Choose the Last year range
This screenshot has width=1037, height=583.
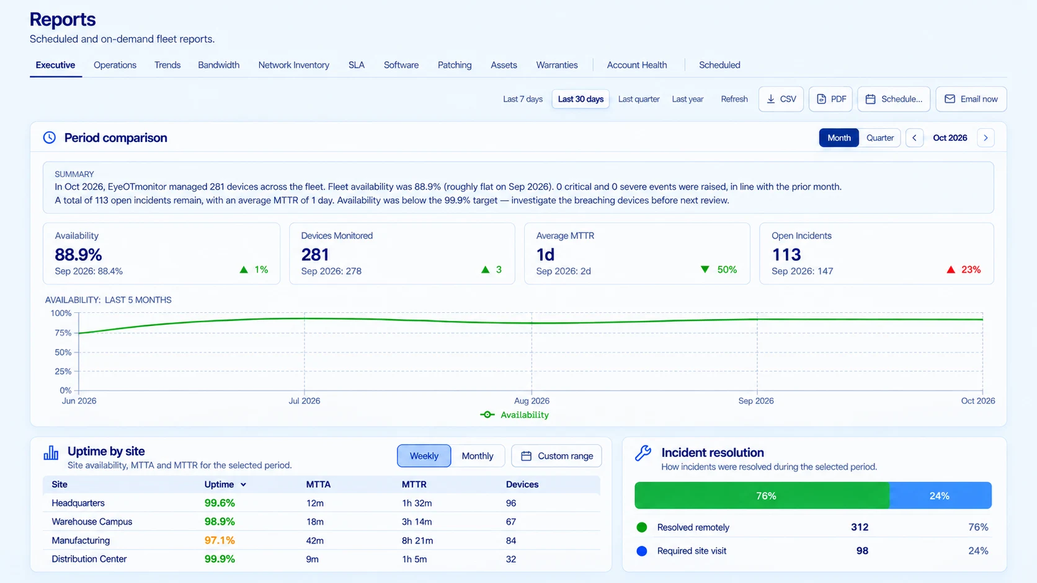pos(688,99)
